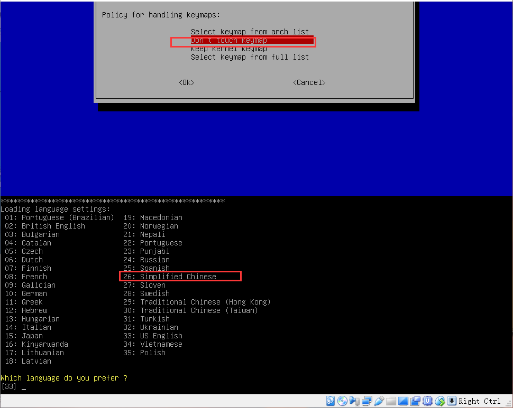
Task: Click the '02: British English' entry
Action: click(x=45, y=226)
